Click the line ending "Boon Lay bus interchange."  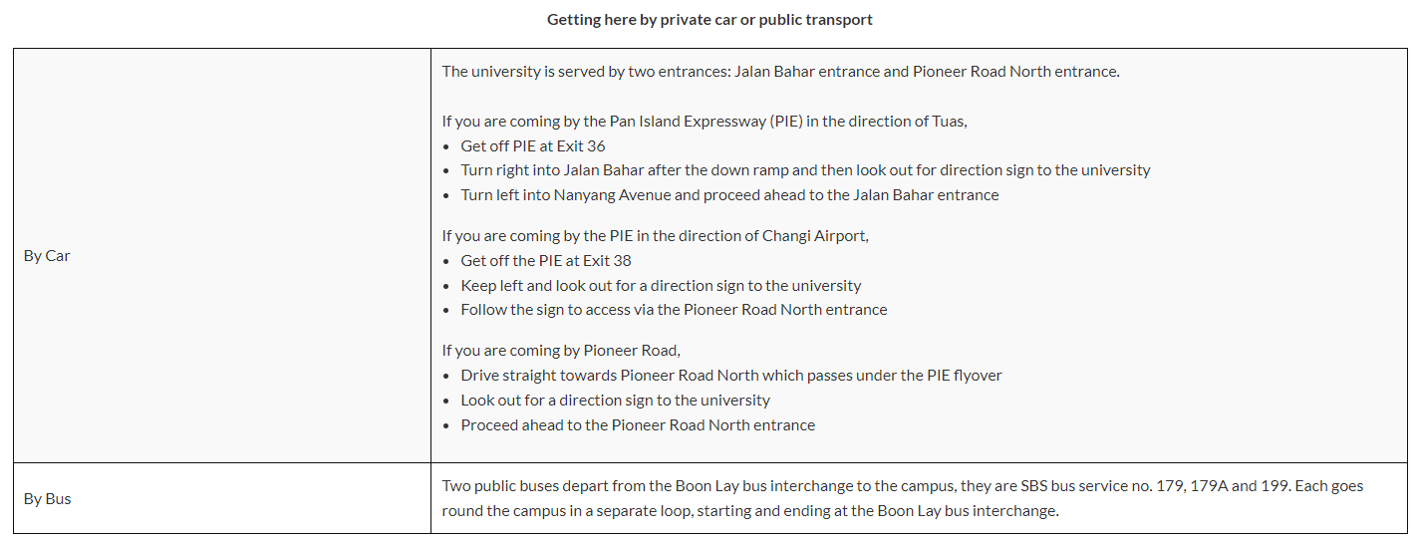(749, 511)
